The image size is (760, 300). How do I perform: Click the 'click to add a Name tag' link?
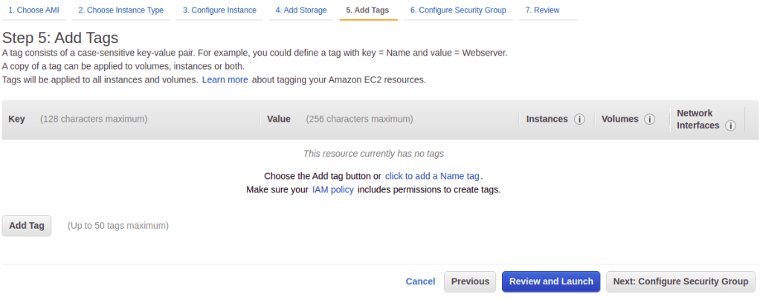[x=432, y=176]
